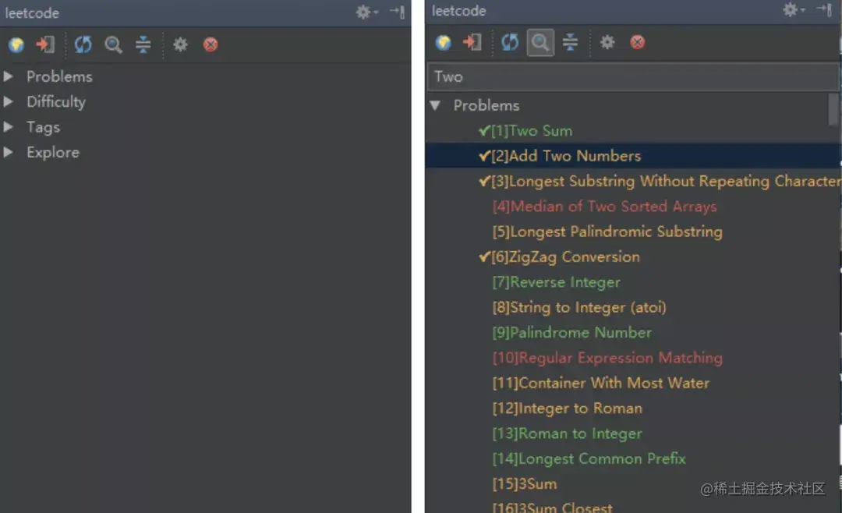Screen dimensions: 842x513
Task: Open problem [1]Two Sum
Action: 525,130
